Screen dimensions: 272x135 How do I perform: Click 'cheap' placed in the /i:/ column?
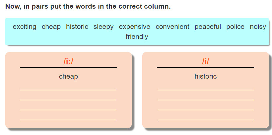pos(68,76)
